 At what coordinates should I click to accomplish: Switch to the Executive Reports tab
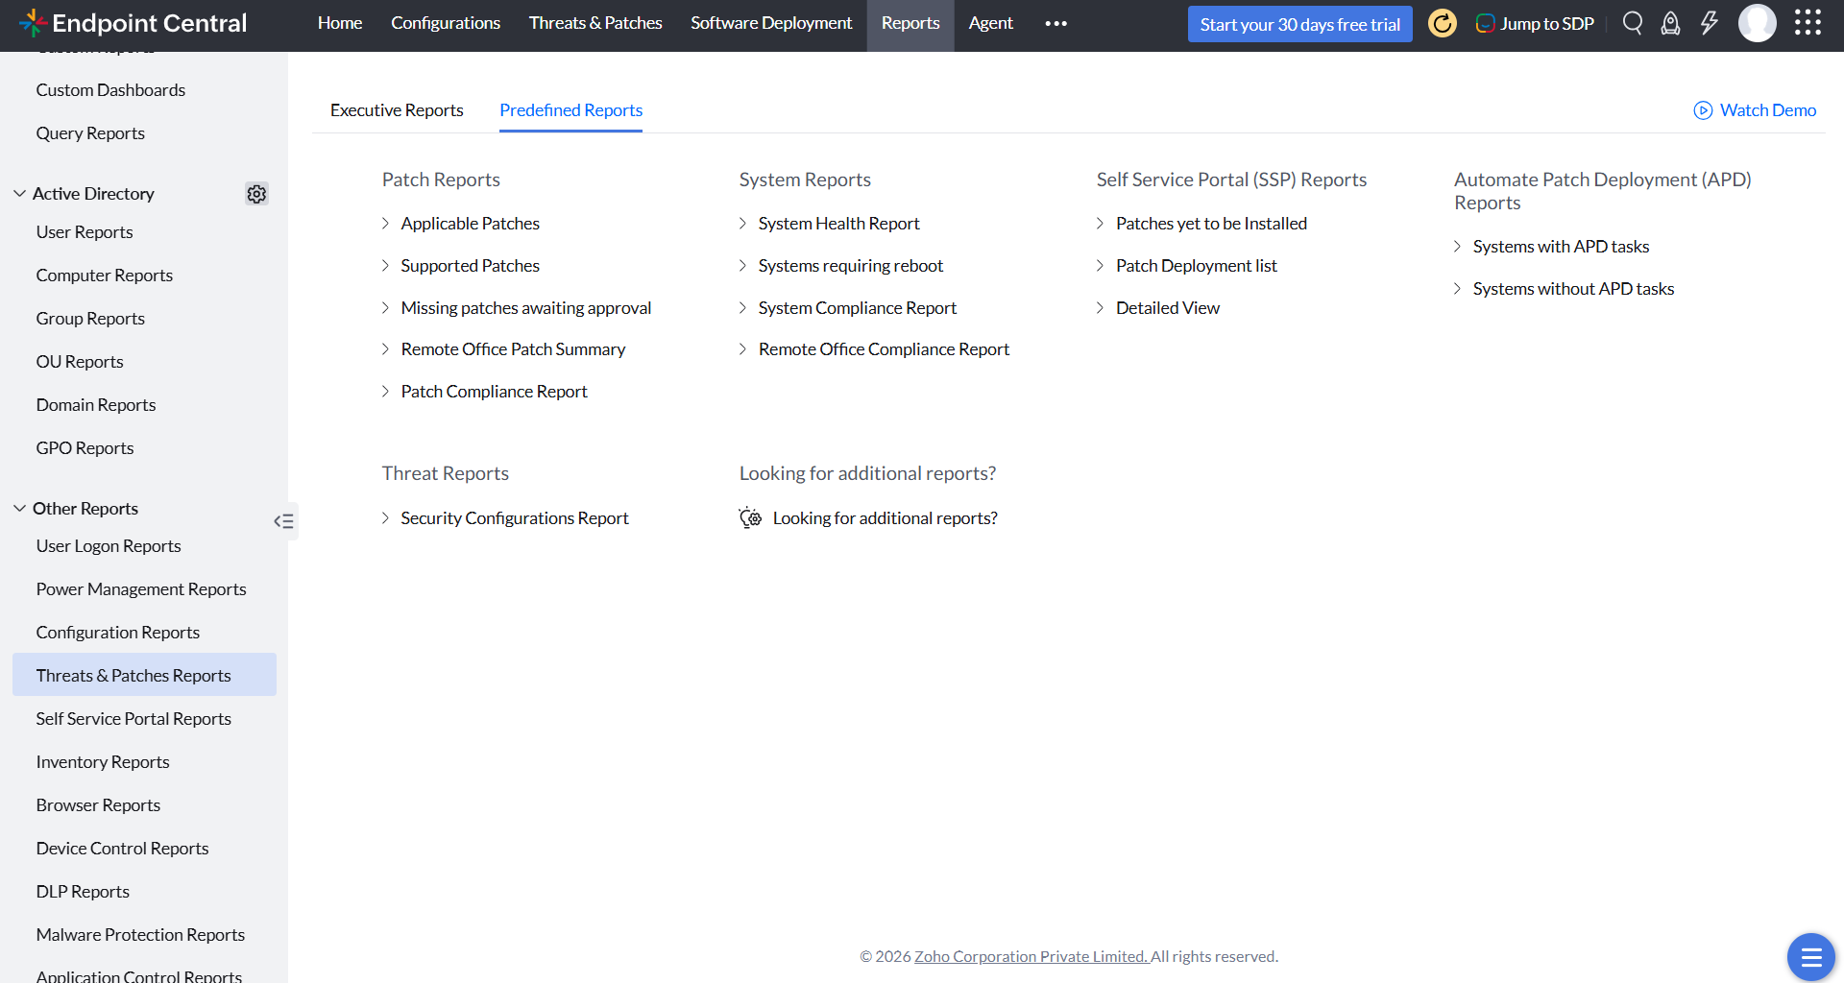pos(397,110)
